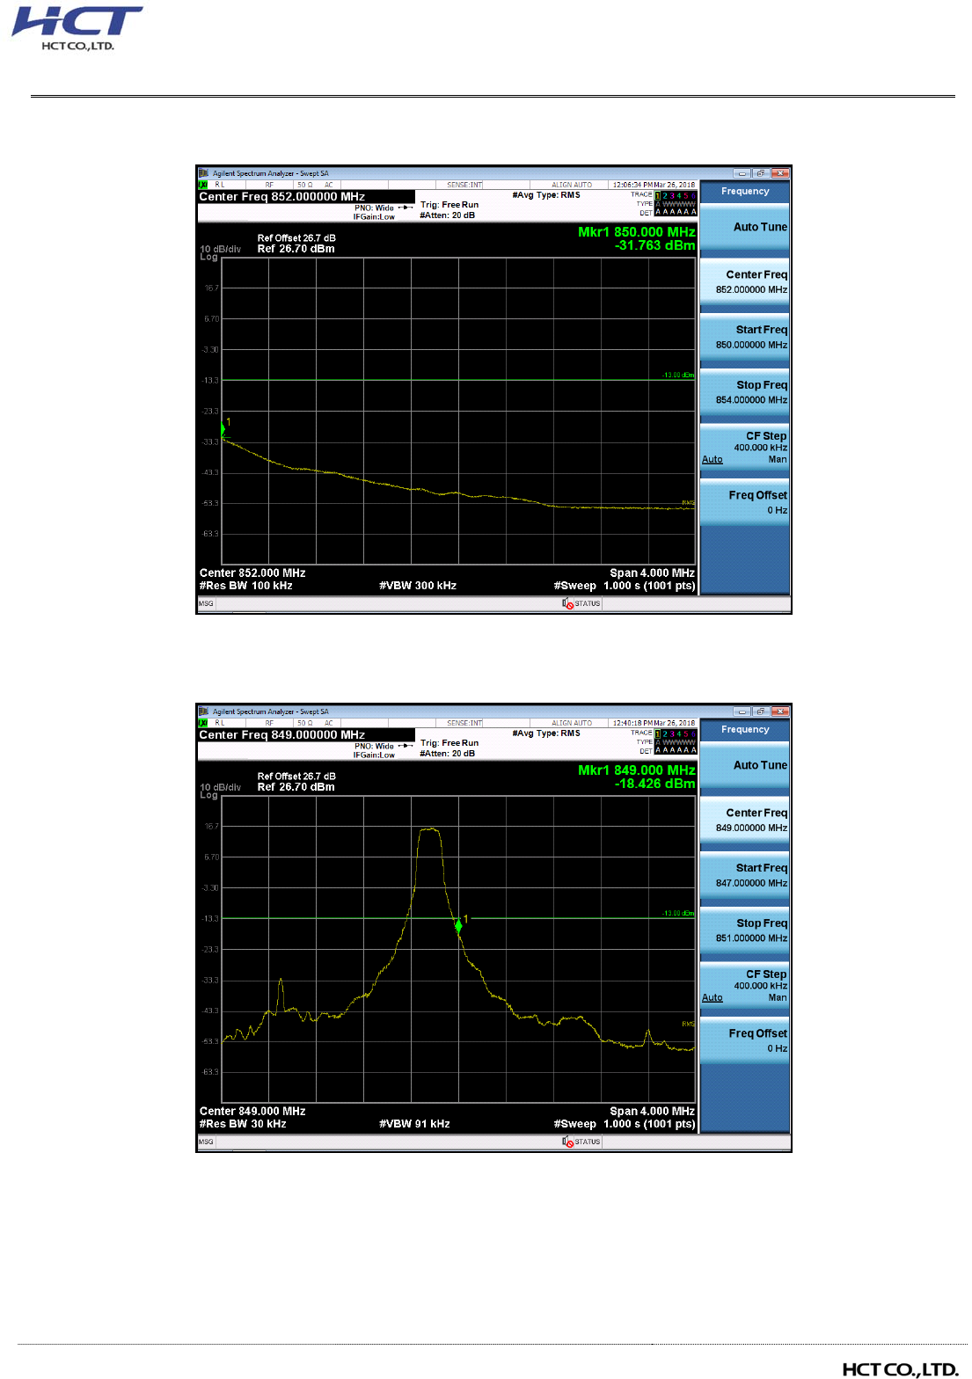Click 'Trig: Free Run' in 852 MHz analyzer
Image resolution: width=972 pixels, height=1379 pixels.
(x=449, y=205)
